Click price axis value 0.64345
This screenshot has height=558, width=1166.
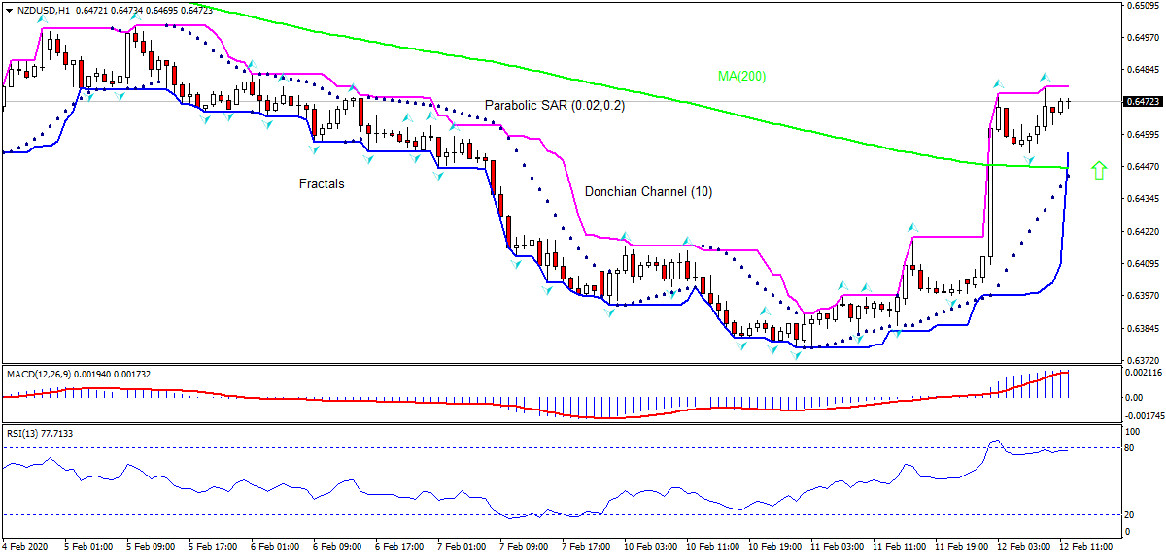pos(1143,199)
